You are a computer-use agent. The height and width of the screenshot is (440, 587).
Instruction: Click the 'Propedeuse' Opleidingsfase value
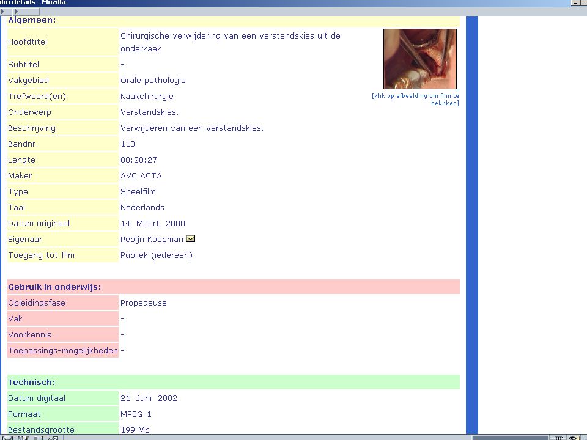click(x=144, y=303)
